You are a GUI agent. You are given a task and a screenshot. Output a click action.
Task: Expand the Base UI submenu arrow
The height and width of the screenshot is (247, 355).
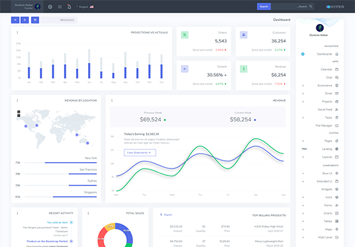(303, 174)
